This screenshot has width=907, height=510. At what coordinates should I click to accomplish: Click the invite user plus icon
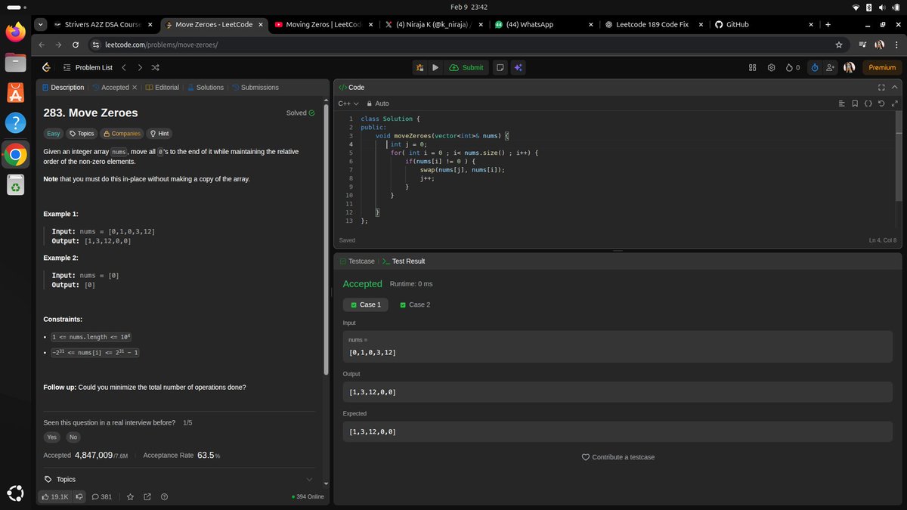(831, 67)
